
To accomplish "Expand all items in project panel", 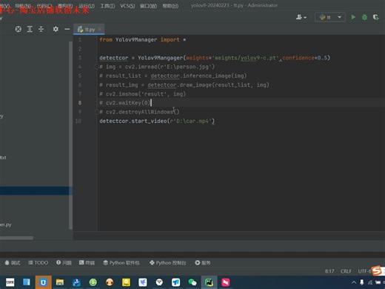I will 30,29.
